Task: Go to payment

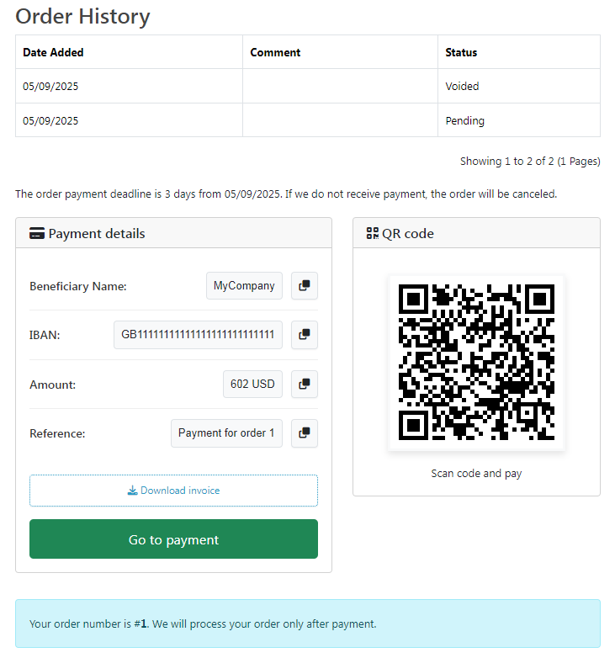Action: [x=173, y=539]
